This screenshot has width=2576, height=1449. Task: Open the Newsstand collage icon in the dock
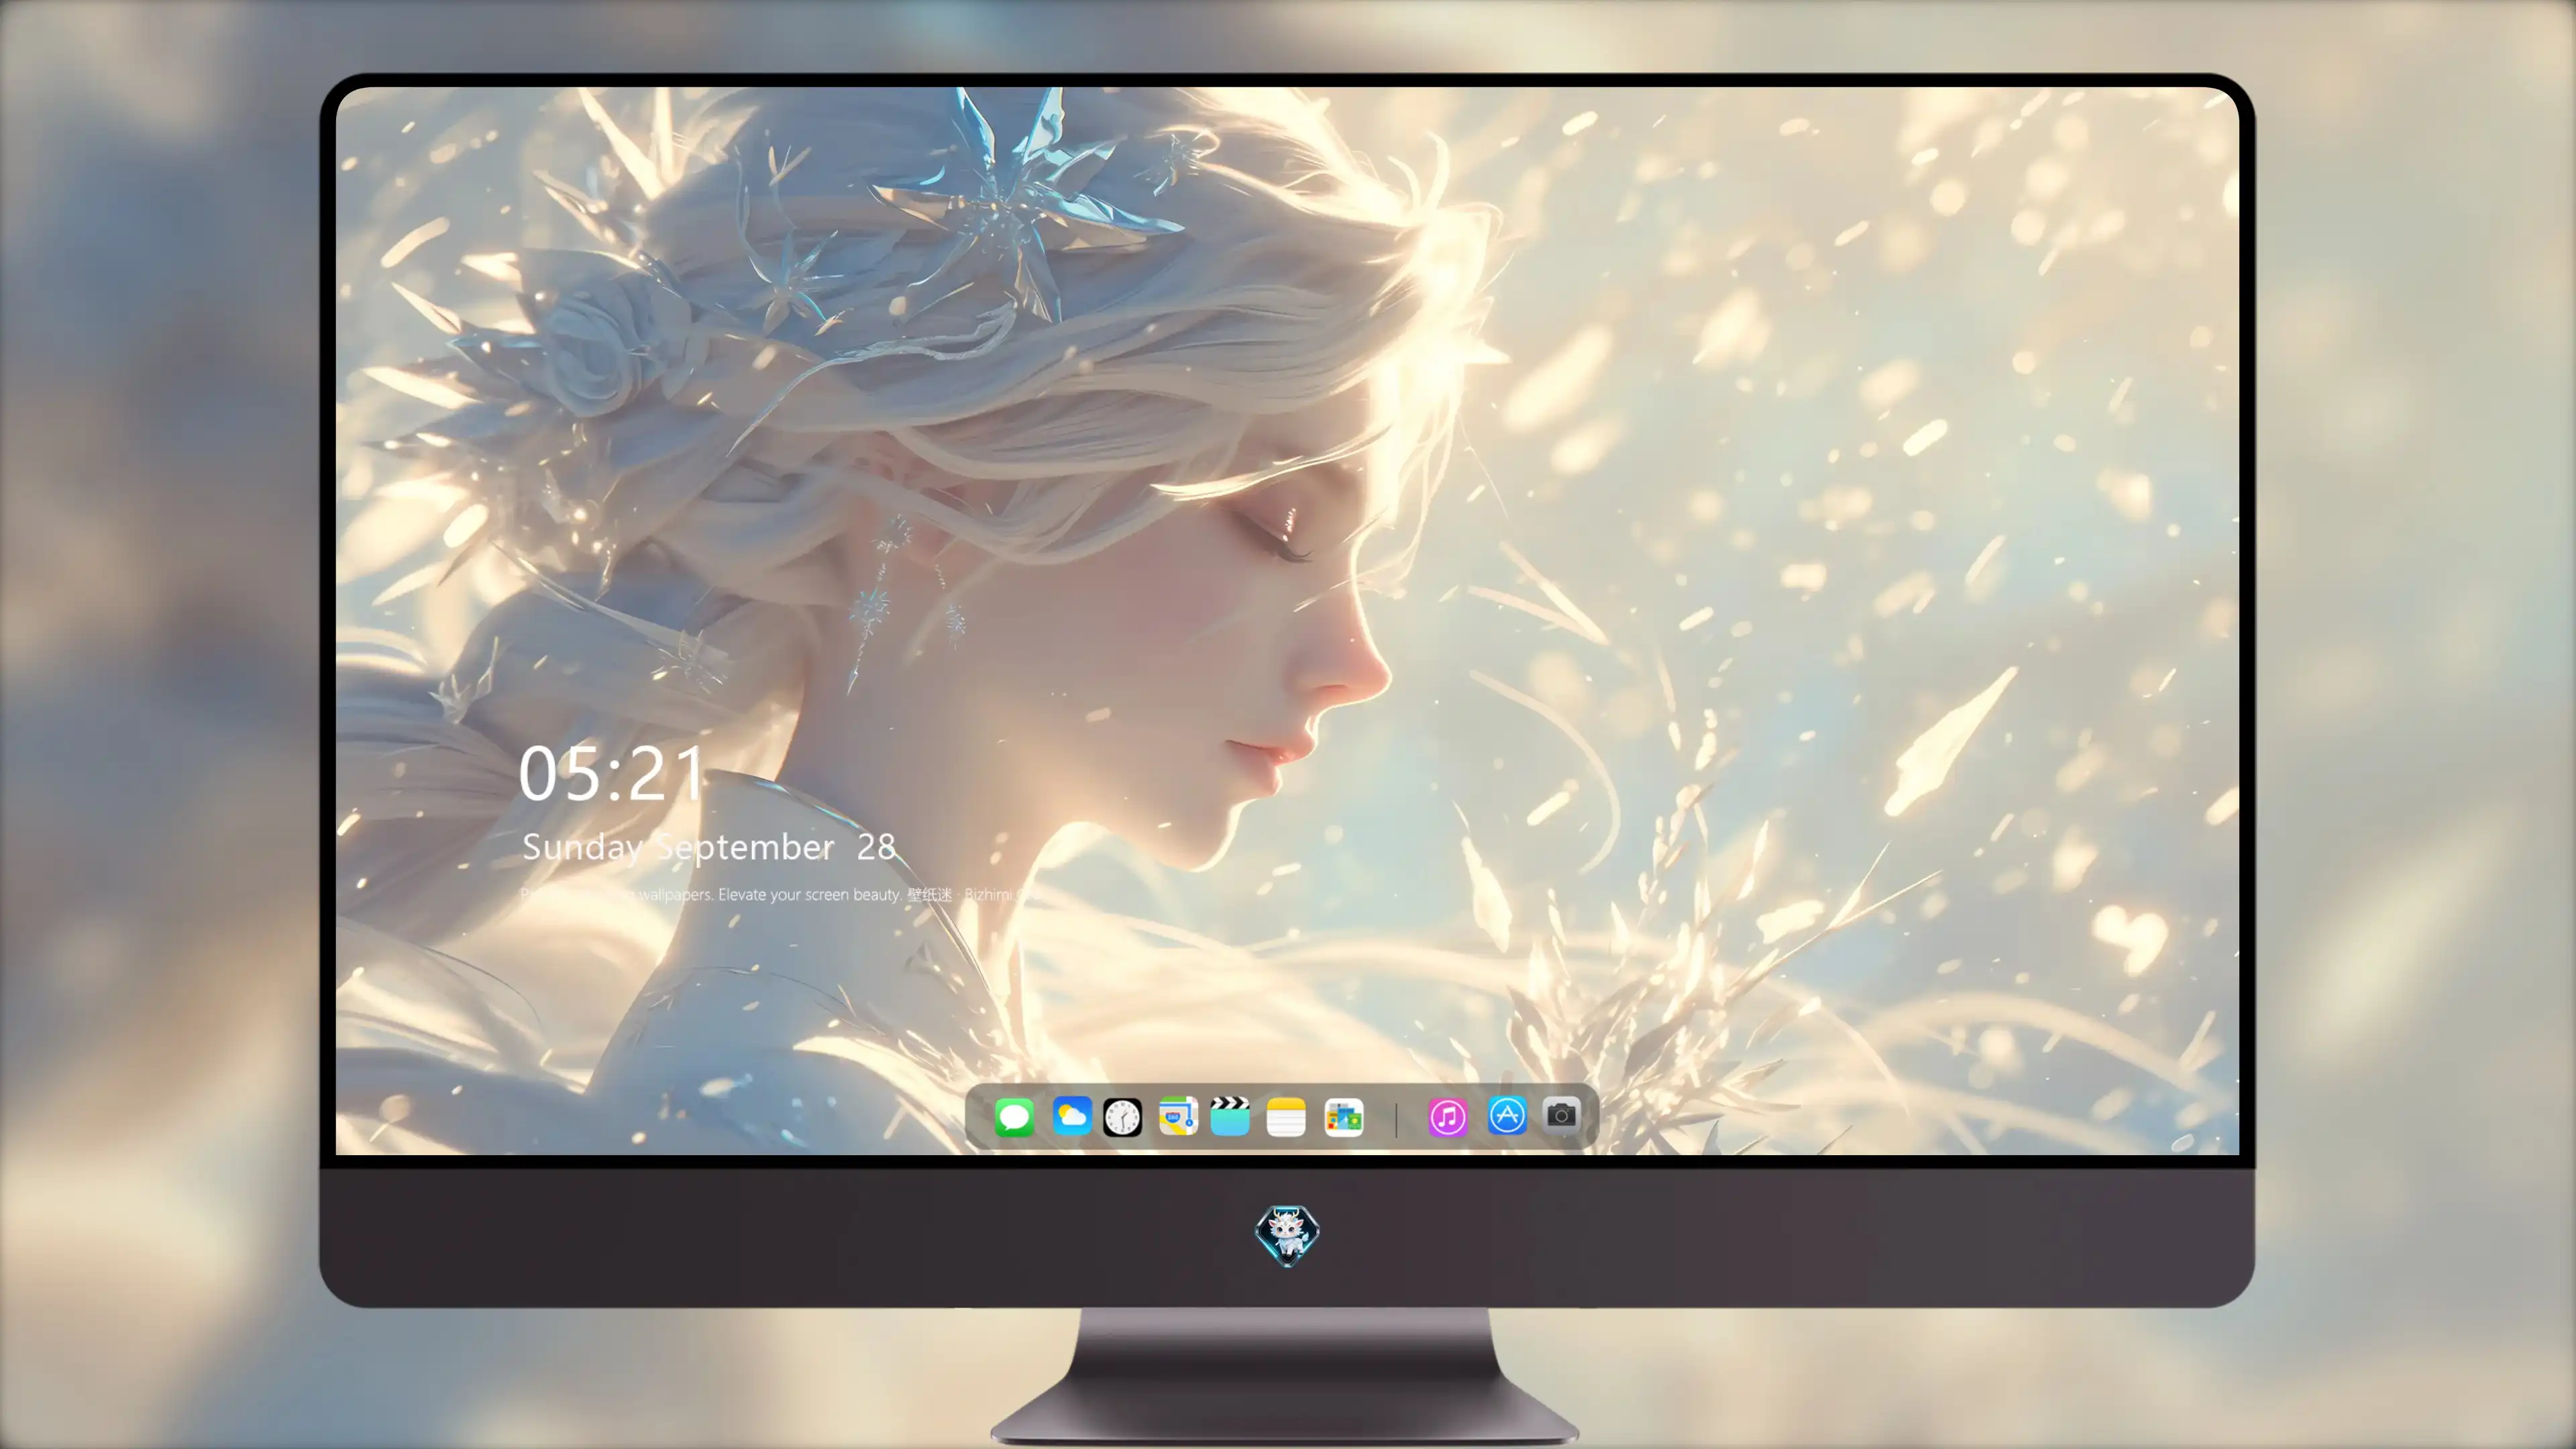click(x=1343, y=1117)
